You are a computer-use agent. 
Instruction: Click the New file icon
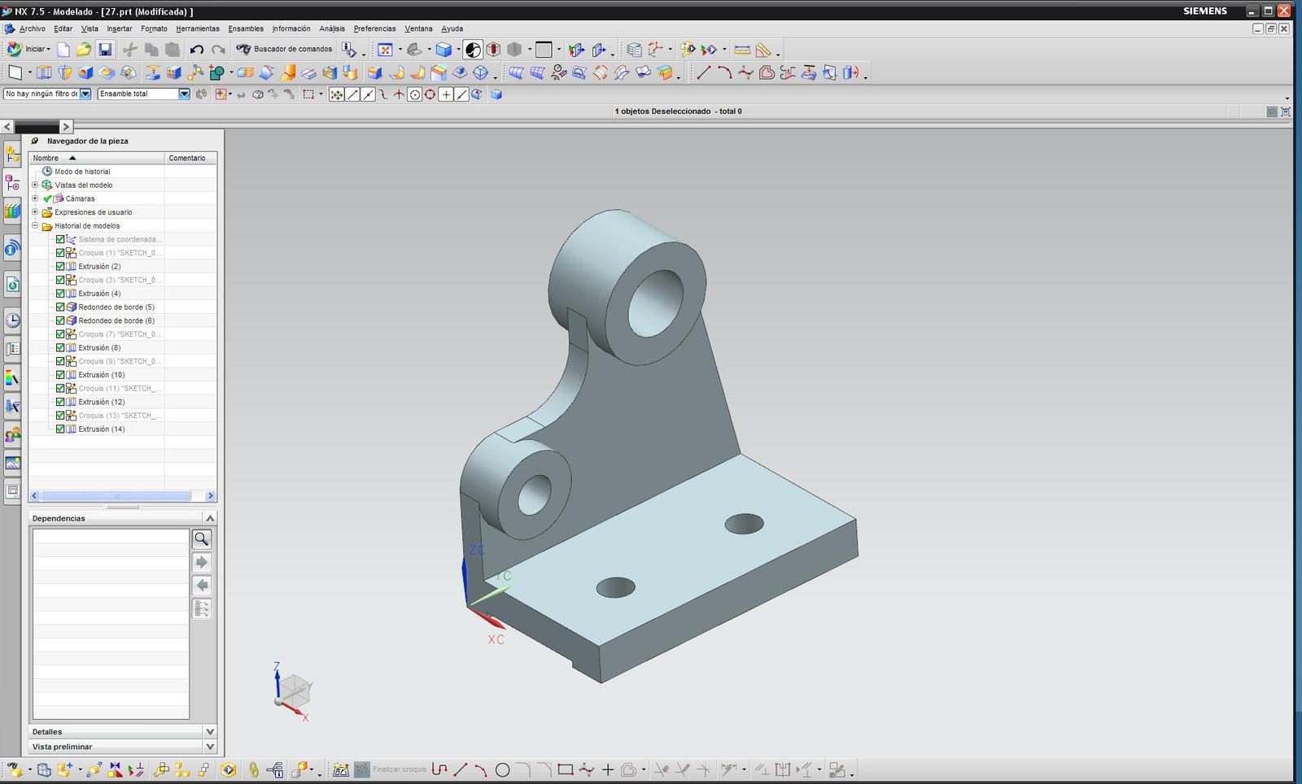[x=63, y=50]
